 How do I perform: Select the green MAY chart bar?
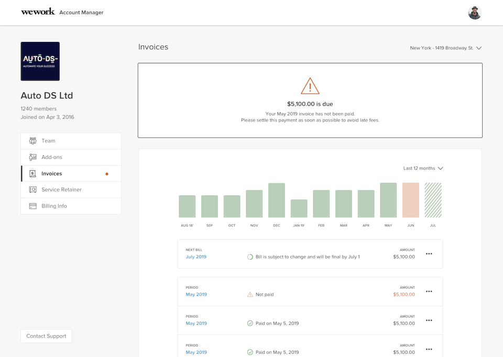pyautogui.click(x=388, y=200)
